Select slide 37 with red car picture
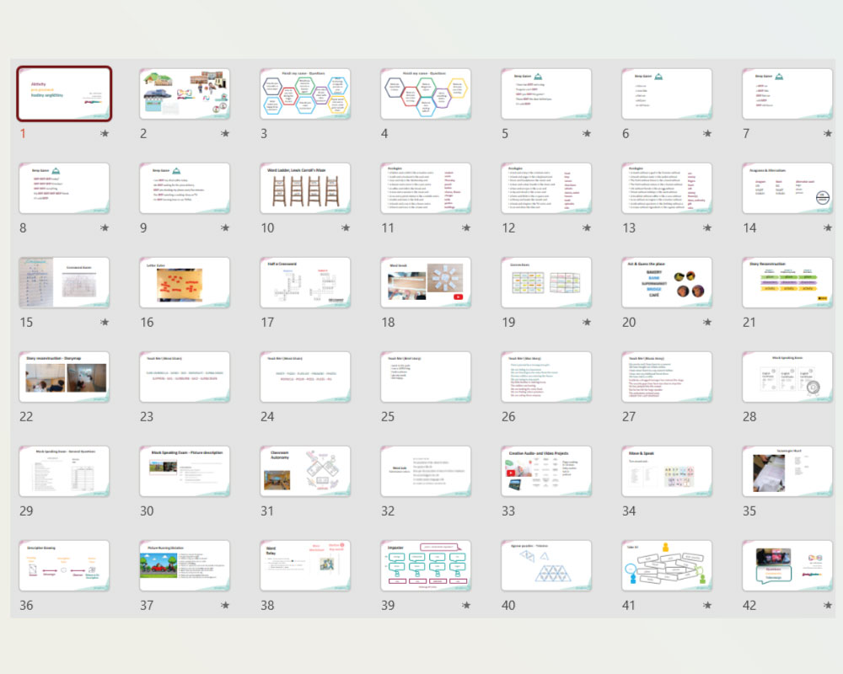This screenshot has height=674, width=843. [185, 565]
